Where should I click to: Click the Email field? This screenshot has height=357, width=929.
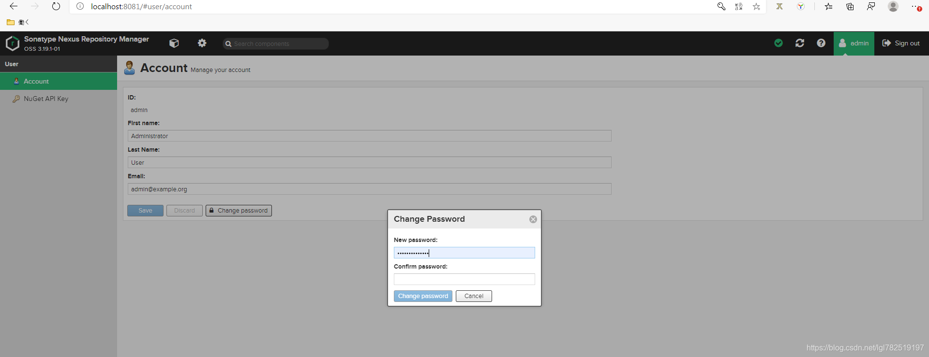click(370, 189)
